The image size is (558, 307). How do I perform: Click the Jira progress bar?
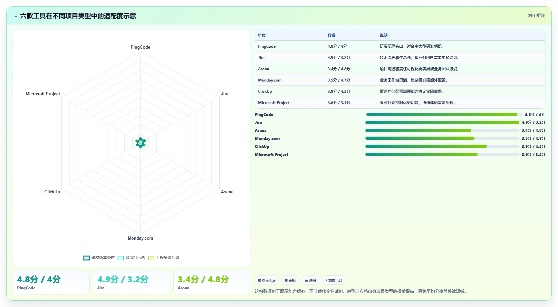tap(442, 122)
